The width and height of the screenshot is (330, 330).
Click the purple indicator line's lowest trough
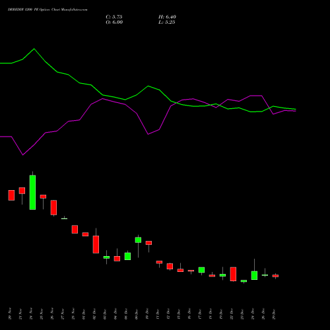click(x=22, y=155)
